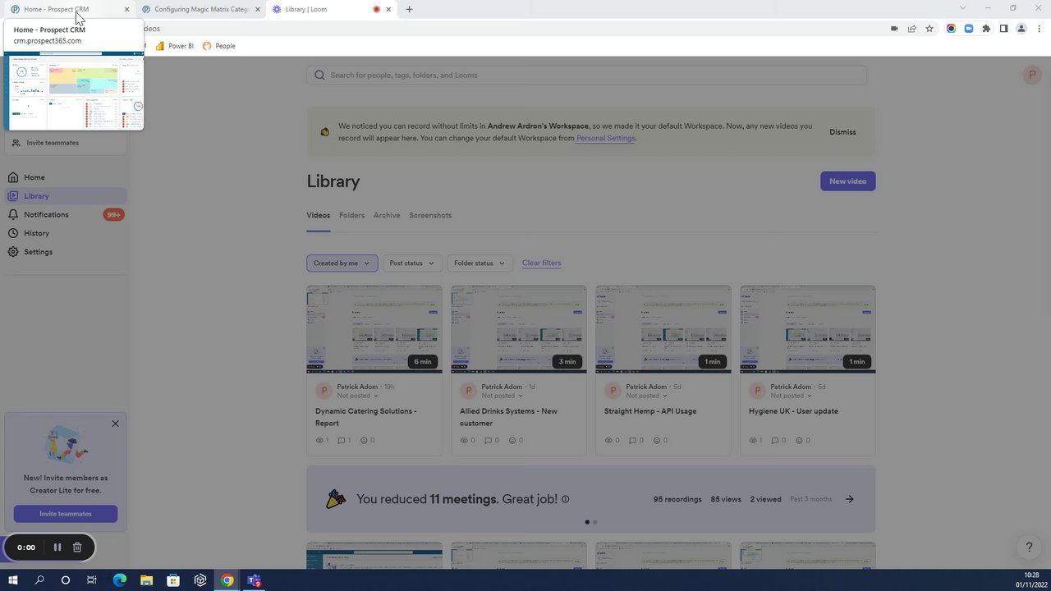Delete the recording with the trash icon

[x=77, y=547]
